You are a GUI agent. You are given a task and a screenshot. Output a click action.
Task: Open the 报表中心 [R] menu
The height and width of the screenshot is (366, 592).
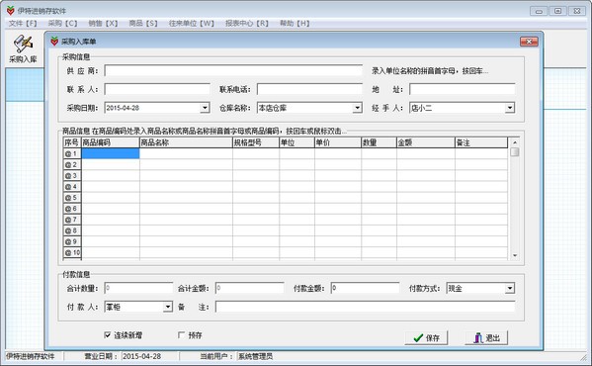point(247,24)
